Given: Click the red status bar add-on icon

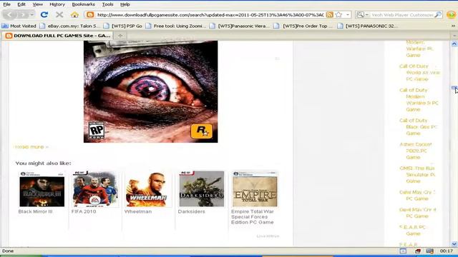Looking at the screenshot, I should click(x=417, y=251).
